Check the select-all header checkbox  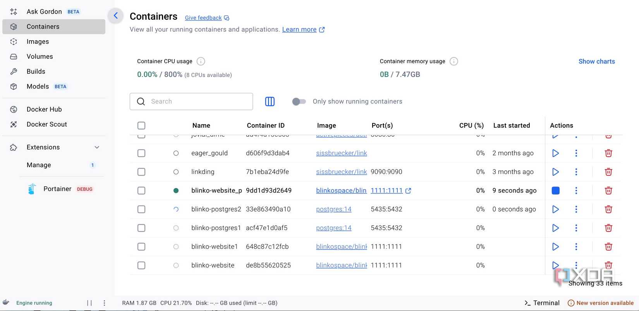pyautogui.click(x=141, y=126)
